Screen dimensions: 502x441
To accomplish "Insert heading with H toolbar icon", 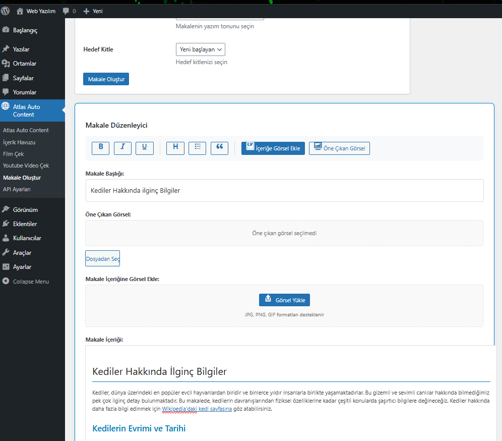I will click(175, 148).
